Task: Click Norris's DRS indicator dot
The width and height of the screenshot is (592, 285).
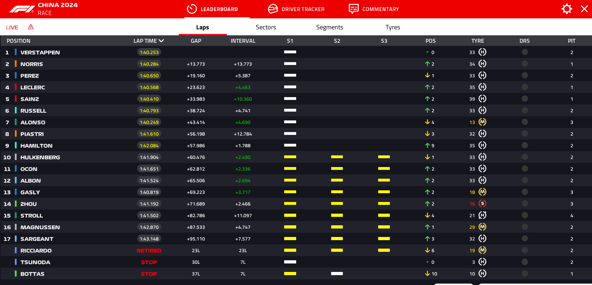Action: (525, 64)
